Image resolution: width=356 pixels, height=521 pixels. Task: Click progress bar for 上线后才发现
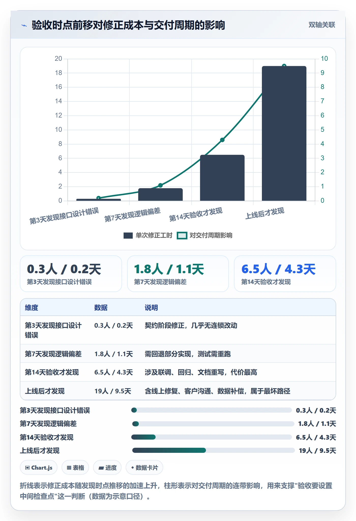(214, 450)
